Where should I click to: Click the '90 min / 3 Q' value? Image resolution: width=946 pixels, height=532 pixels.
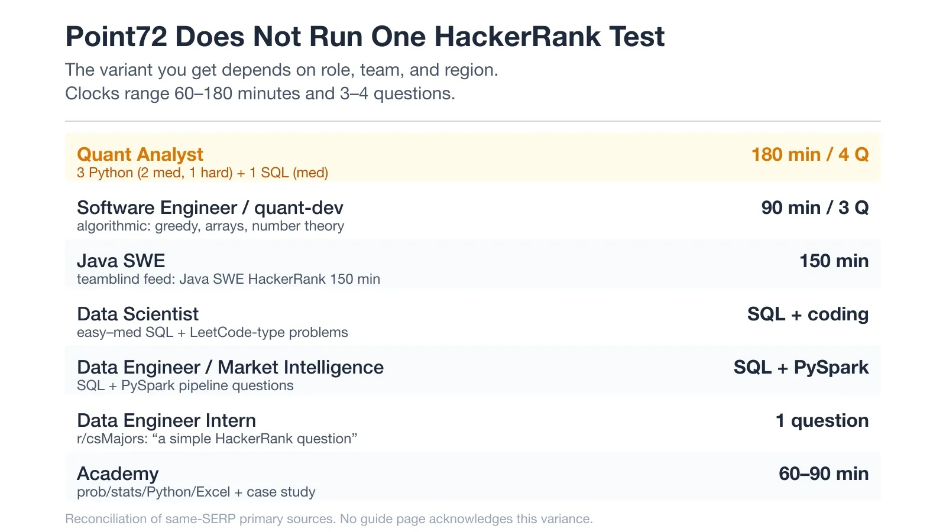tap(815, 207)
